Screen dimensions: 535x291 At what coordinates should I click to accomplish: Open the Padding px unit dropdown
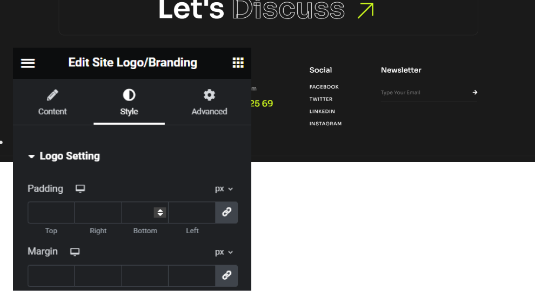224,189
